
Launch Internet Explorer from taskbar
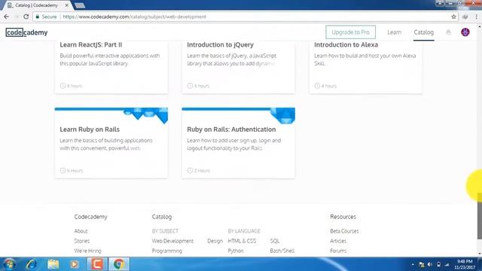(x=32, y=264)
